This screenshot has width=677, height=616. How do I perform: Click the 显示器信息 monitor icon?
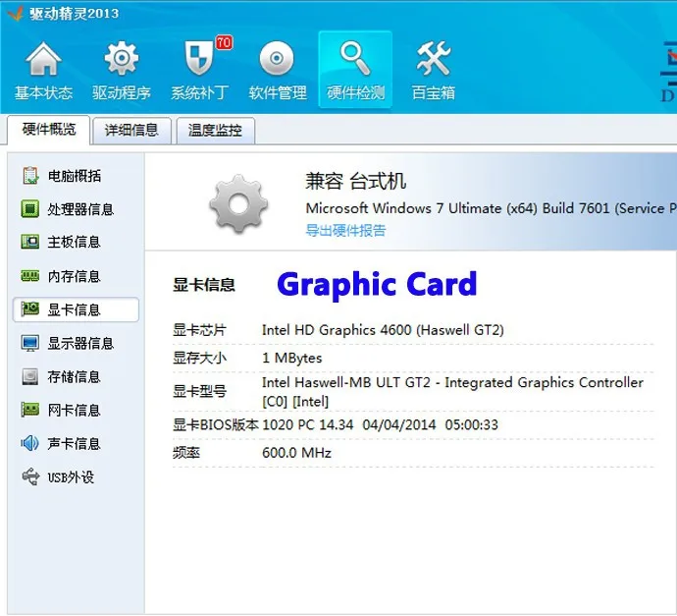[x=30, y=343]
